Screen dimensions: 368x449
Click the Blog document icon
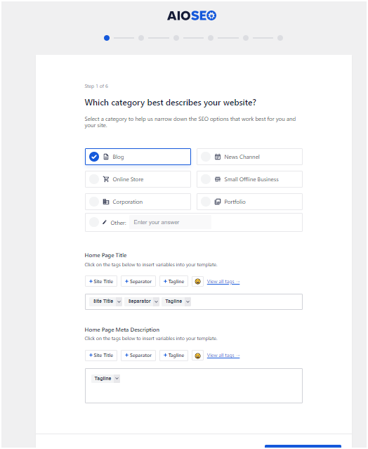(106, 157)
